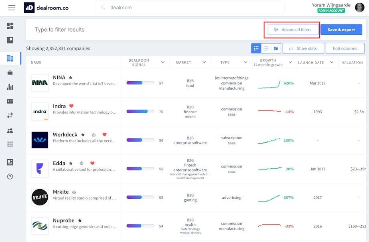369x242 pixels.
Task: Click the Mr.Kite company logo
Action: click(40, 197)
